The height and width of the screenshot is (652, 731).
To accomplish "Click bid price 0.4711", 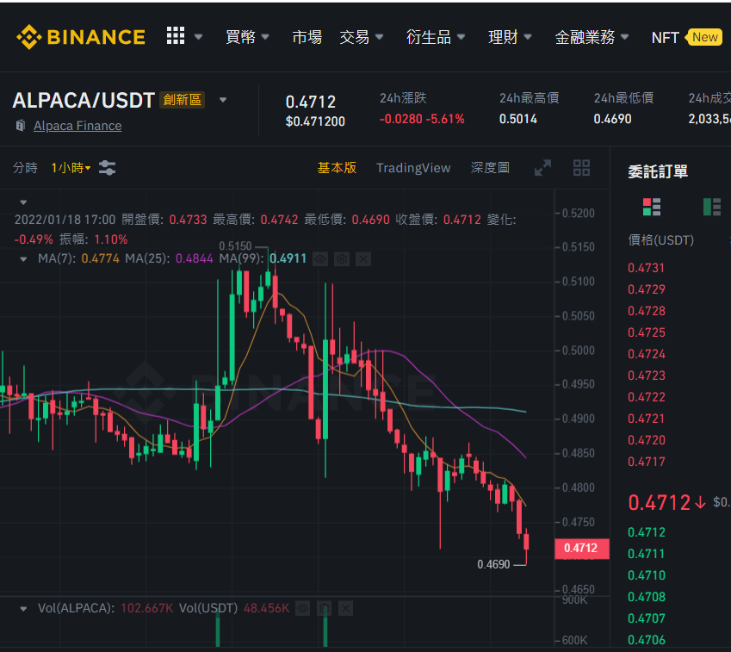I will point(646,554).
